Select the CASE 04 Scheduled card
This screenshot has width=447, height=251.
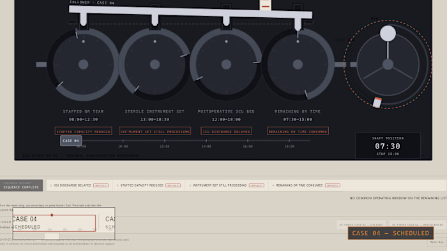tap(54, 223)
